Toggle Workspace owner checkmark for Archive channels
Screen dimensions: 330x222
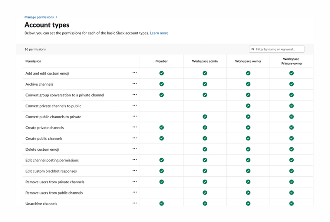point(248,84)
